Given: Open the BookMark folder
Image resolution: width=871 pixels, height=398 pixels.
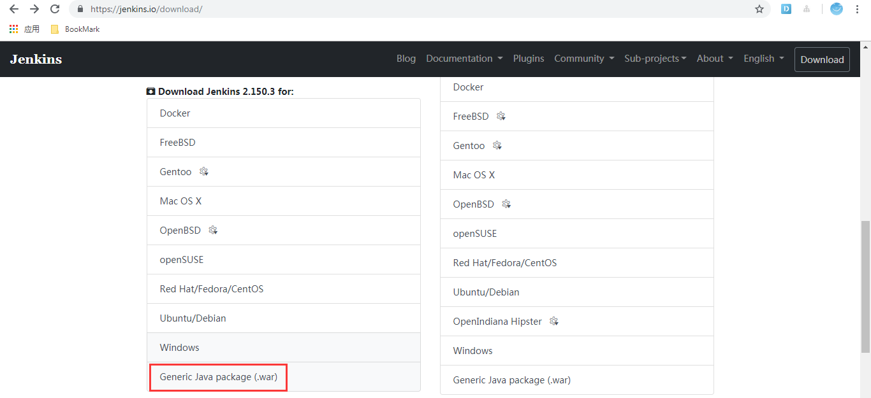Looking at the screenshot, I should [75, 29].
